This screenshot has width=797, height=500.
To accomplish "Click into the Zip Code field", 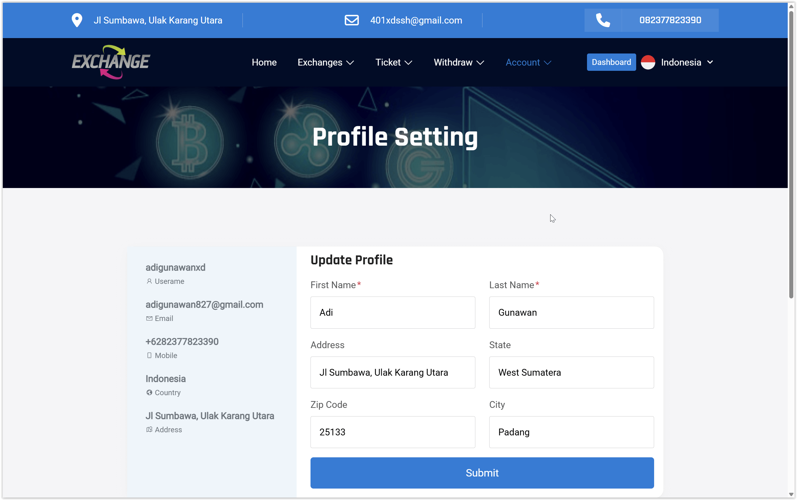I will (x=392, y=432).
